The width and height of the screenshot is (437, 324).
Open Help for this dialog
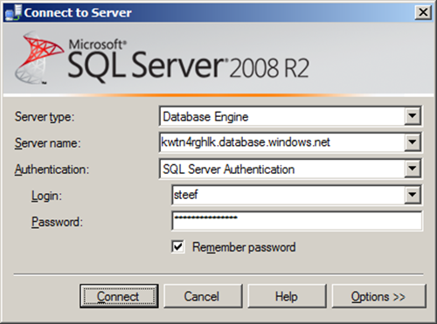pyautogui.click(x=287, y=296)
